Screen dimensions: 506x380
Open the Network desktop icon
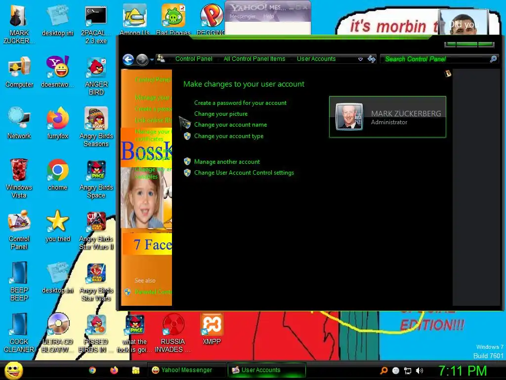[19, 123]
